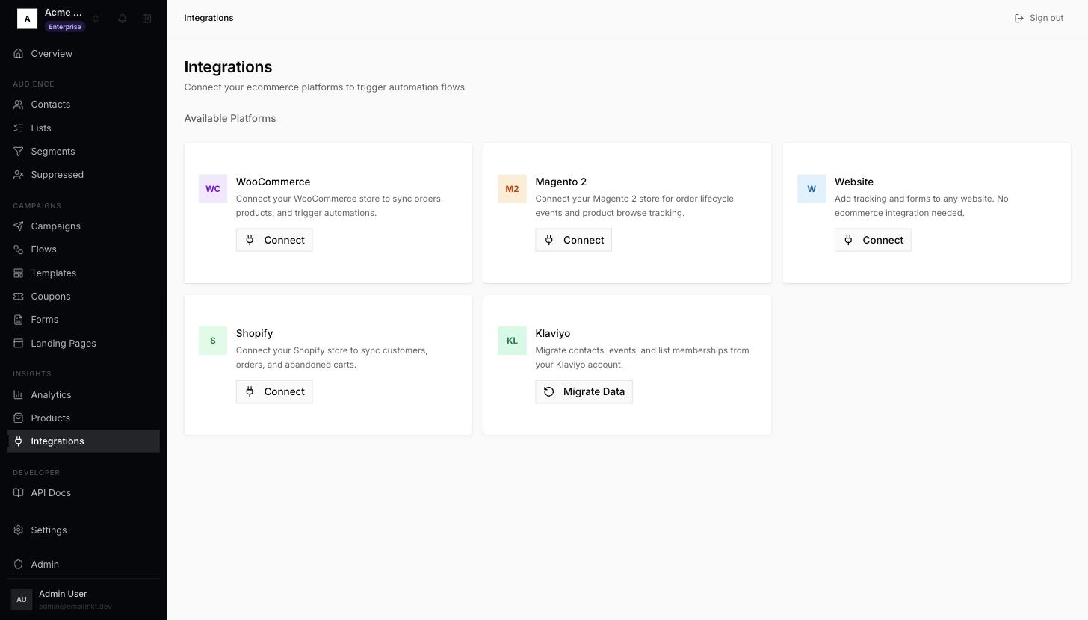
Task: Click the S Shopify logo badge
Action: click(213, 341)
